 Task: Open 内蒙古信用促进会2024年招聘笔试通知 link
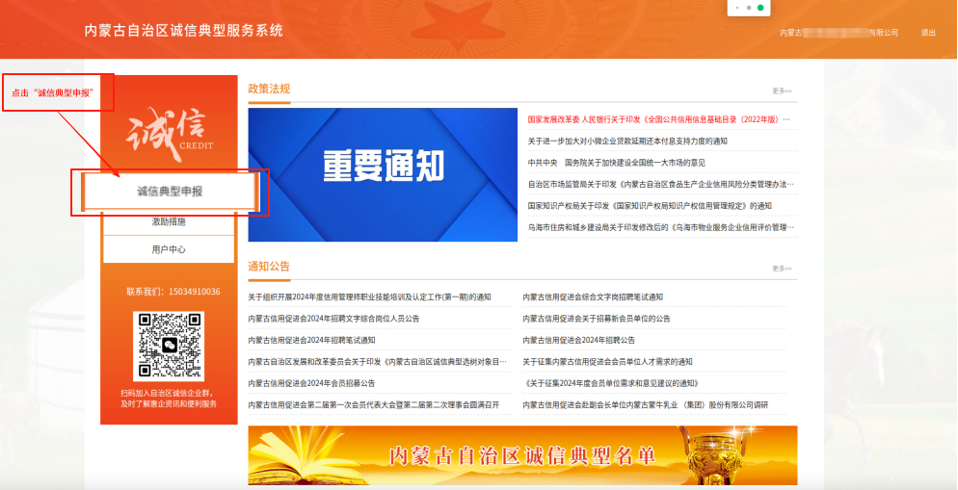coord(311,340)
